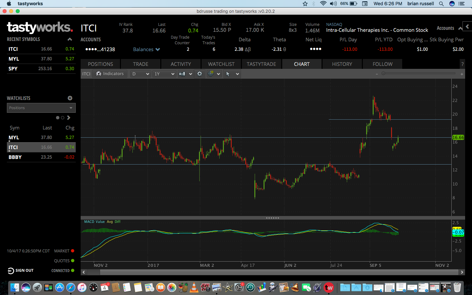The image size is (472, 295).
Task: Open the crosshair mode dropdown
Action: [214, 74]
